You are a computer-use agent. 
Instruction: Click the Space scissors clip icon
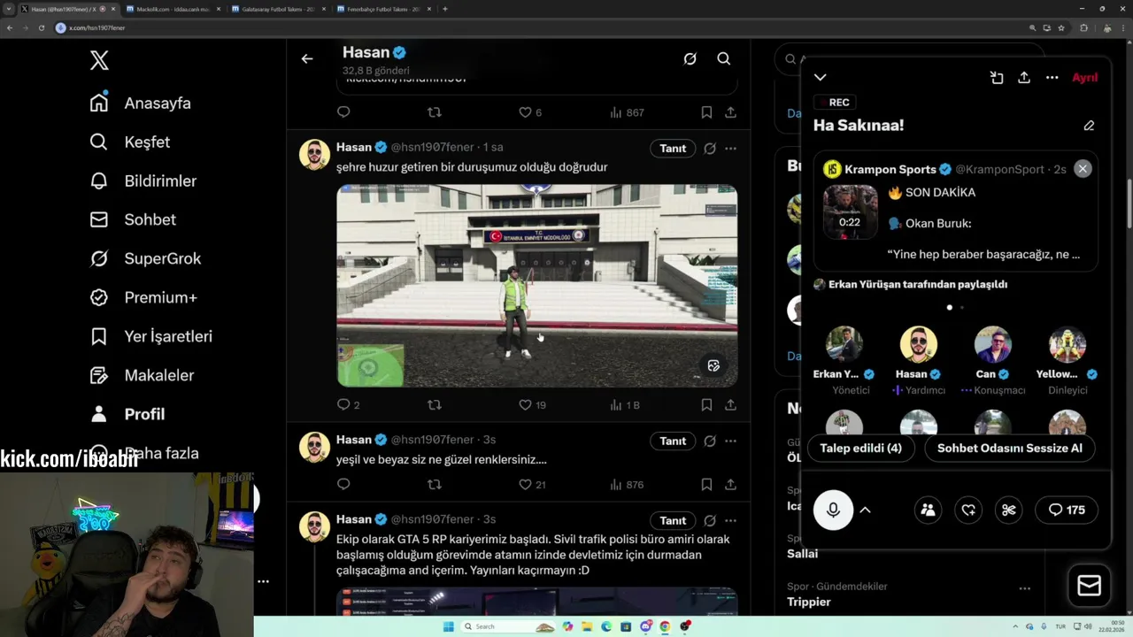(1008, 510)
